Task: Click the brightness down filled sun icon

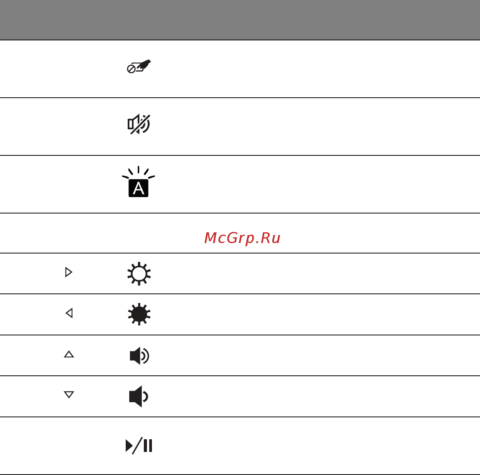Action: (x=139, y=314)
